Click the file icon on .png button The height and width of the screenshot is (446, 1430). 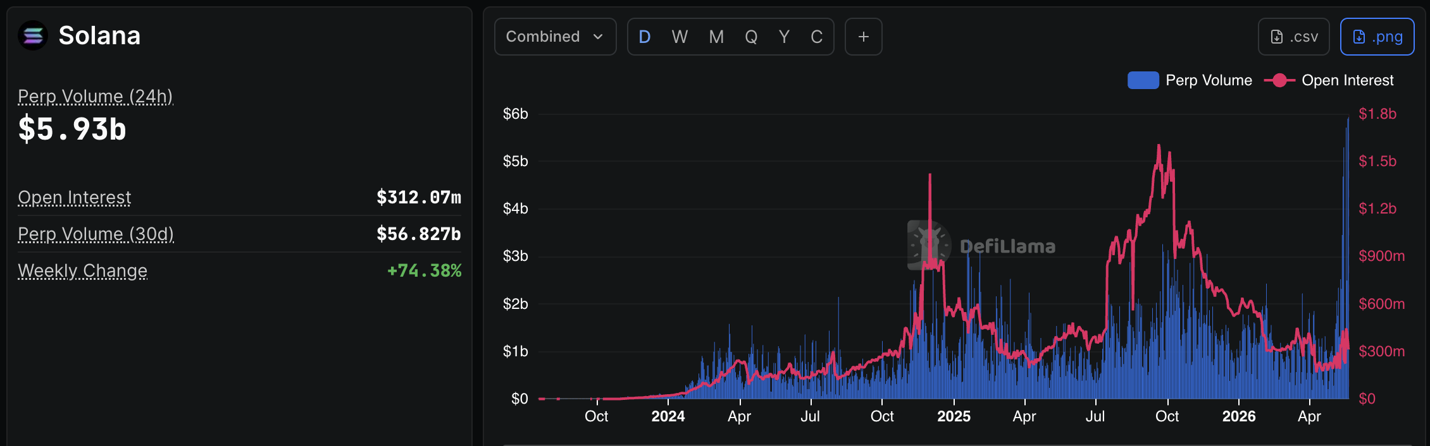coord(1359,37)
